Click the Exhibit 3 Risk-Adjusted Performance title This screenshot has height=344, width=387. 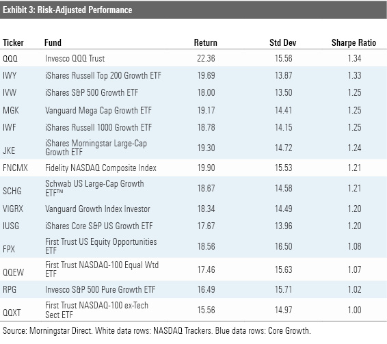point(68,10)
